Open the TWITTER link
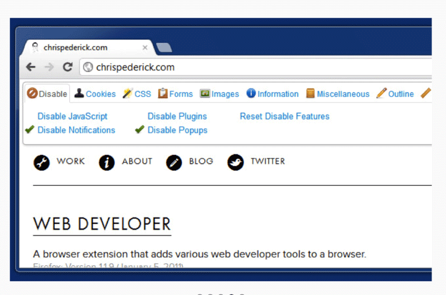The image size is (446, 295). point(268,161)
